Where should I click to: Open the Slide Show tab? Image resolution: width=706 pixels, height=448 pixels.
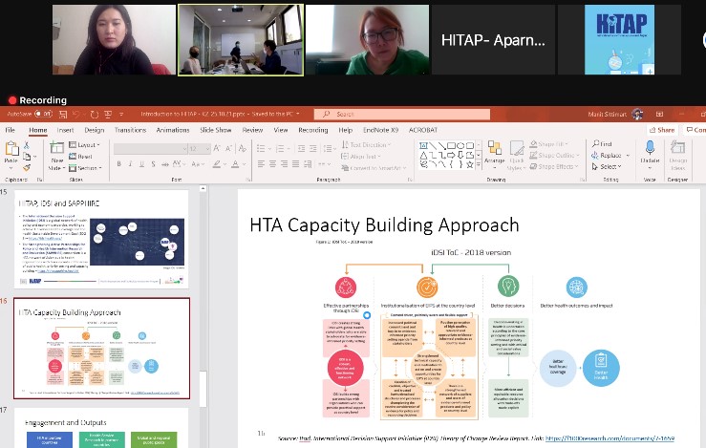(216, 130)
